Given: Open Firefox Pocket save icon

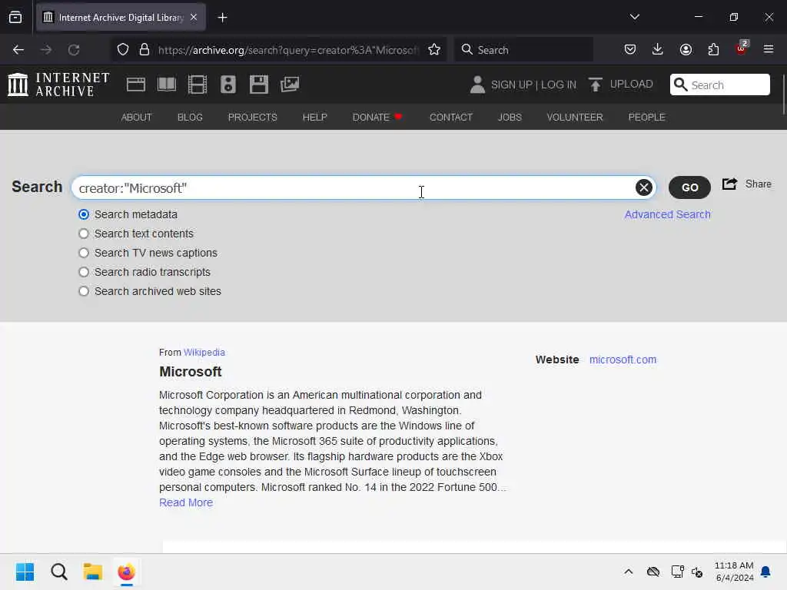Looking at the screenshot, I should click(x=630, y=49).
